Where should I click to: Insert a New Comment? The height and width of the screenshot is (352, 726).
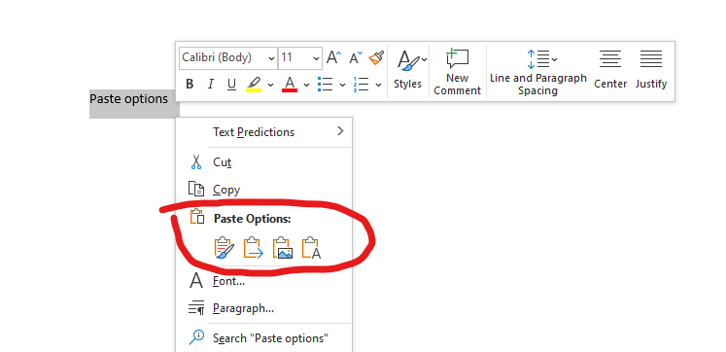point(457,71)
